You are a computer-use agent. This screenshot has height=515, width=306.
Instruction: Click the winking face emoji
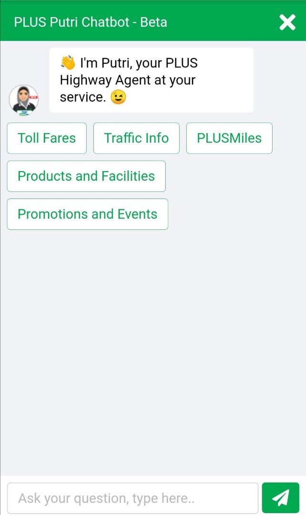click(119, 97)
